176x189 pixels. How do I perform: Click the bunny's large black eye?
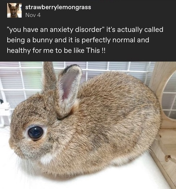coord(36,132)
